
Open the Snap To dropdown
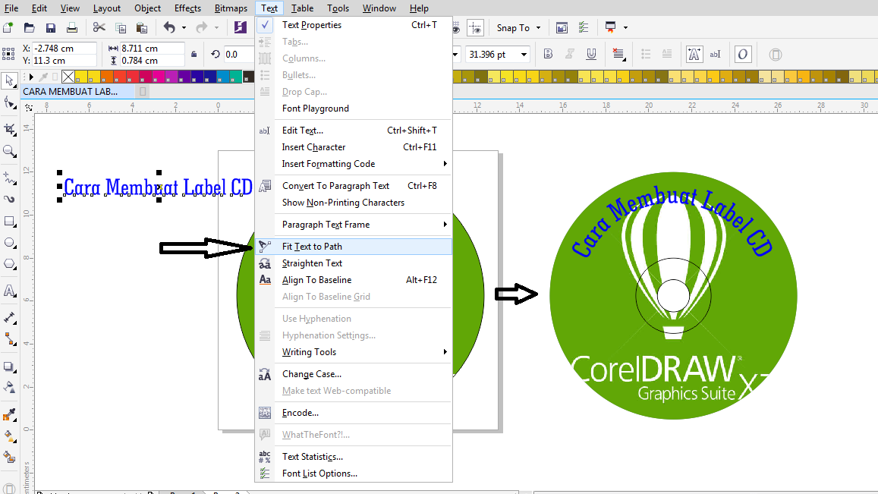point(518,27)
